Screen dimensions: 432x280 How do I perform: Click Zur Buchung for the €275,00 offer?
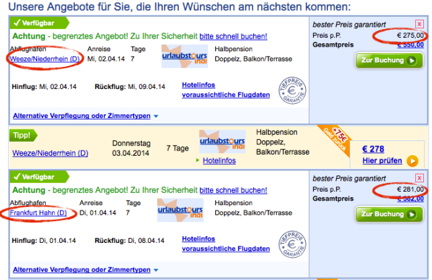(389, 60)
